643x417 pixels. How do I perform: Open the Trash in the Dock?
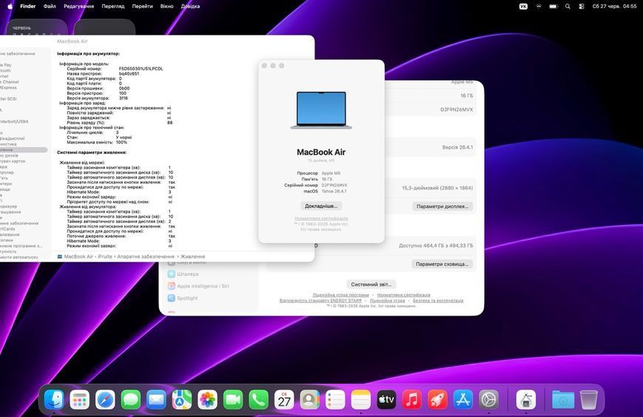coord(589,399)
